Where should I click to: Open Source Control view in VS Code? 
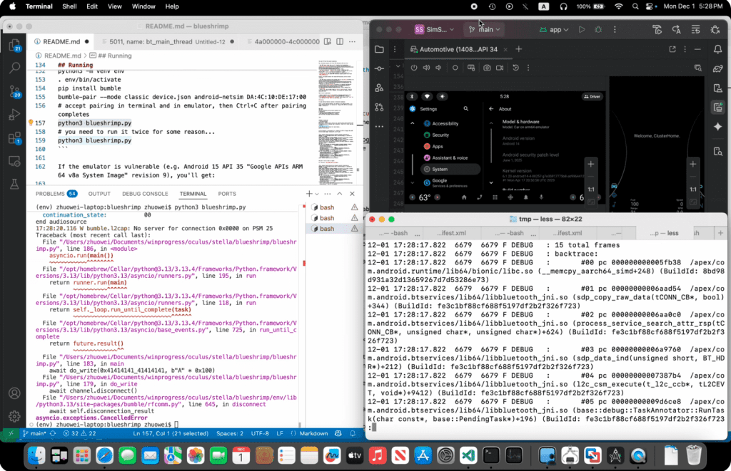[15, 91]
